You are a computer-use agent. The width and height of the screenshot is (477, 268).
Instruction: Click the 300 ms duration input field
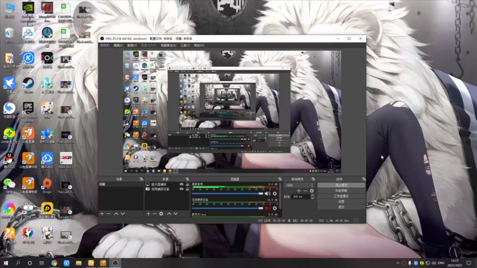pyautogui.click(x=301, y=197)
